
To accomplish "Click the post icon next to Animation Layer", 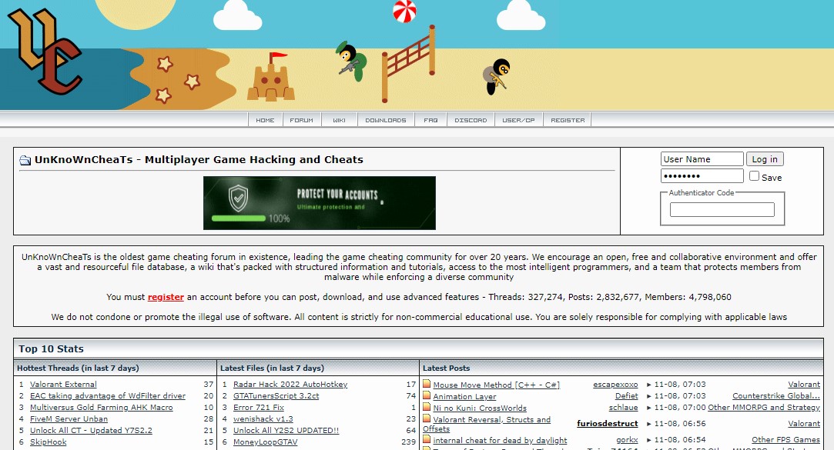I will [x=427, y=395].
